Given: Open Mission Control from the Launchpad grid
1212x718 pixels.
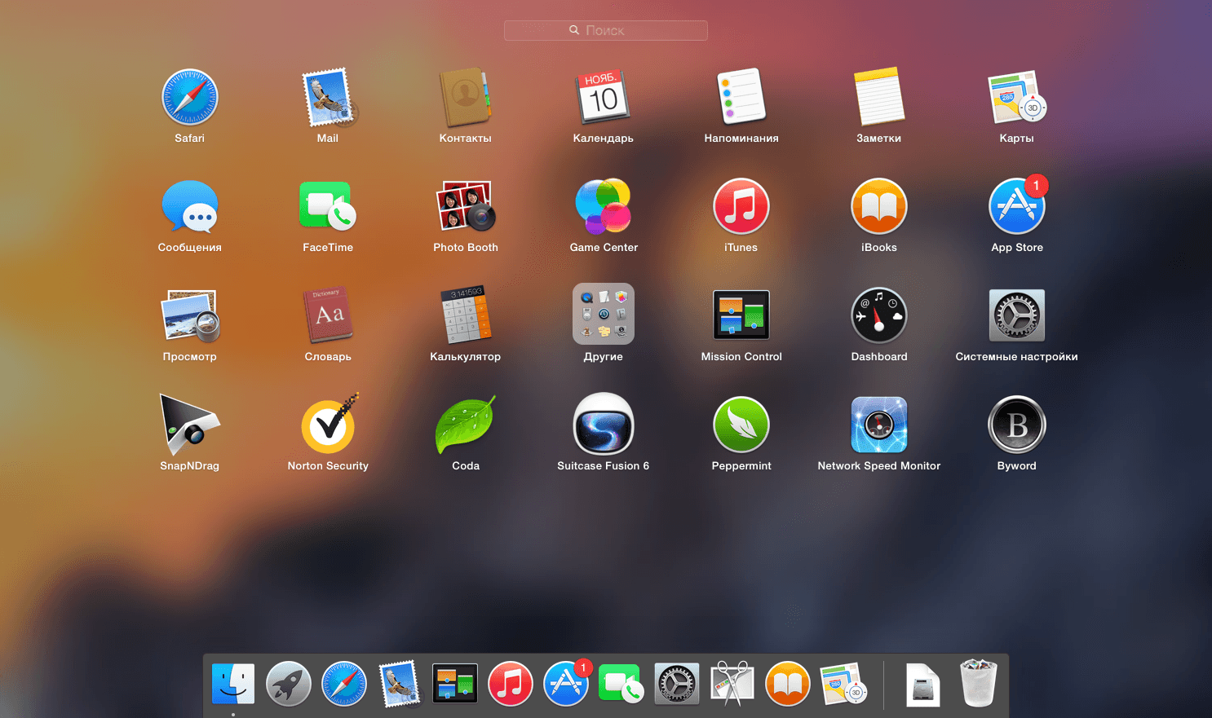Looking at the screenshot, I should coord(741,315).
